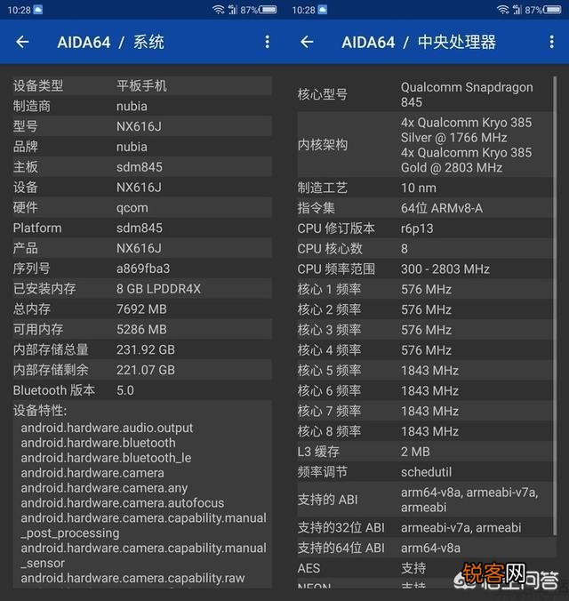The width and height of the screenshot is (569, 601).
Task: Select the 内部存储剩余 value 221.07 GB
Action: (x=145, y=370)
